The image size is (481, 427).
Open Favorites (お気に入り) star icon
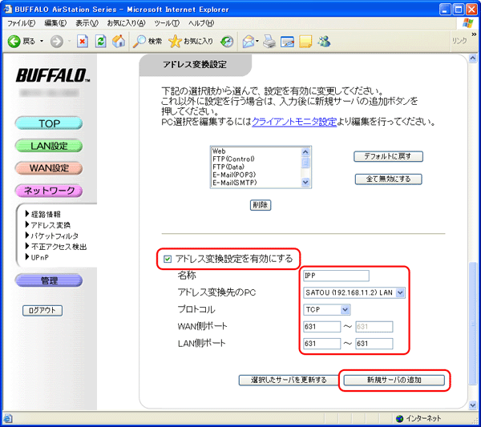[x=175, y=41]
